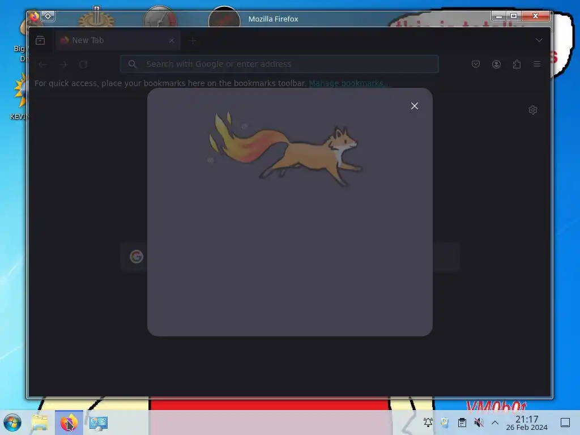The width and height of the screenshot is (580, 435).
Task: Focus the Search with Google address bar
Action: pyautogui.click(x=279, y=64)
